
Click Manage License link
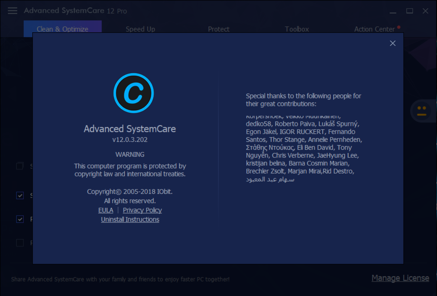[400, 278]
